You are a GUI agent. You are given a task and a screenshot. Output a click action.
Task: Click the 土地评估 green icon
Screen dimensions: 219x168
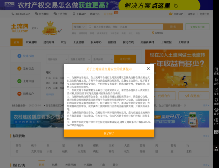click(x=19, y=81)
